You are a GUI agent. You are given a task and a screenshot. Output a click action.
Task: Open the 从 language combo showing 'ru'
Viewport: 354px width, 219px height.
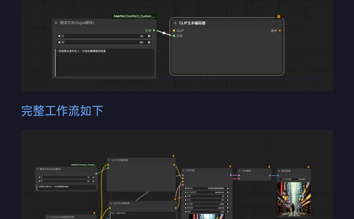104,36
